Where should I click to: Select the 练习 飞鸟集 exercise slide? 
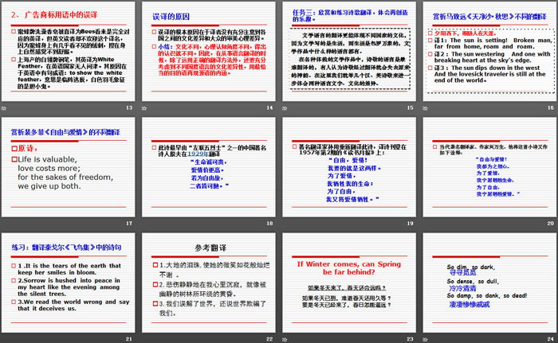coord(68,283)
